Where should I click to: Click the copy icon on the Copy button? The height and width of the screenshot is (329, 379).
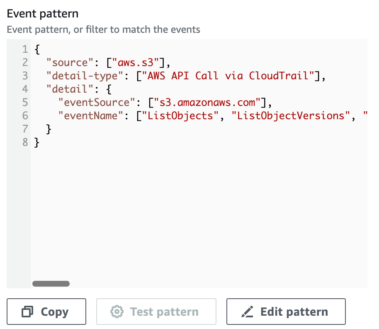27,312
